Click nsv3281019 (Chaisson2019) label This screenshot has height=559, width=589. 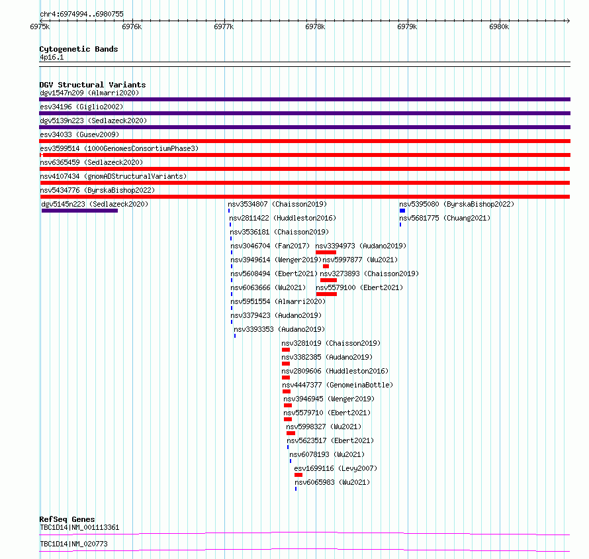(x=331, y=343)
